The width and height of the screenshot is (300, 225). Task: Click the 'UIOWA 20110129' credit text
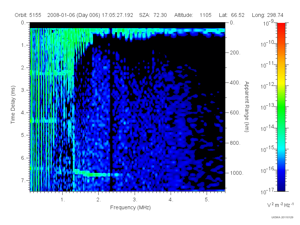click(282, 217)
